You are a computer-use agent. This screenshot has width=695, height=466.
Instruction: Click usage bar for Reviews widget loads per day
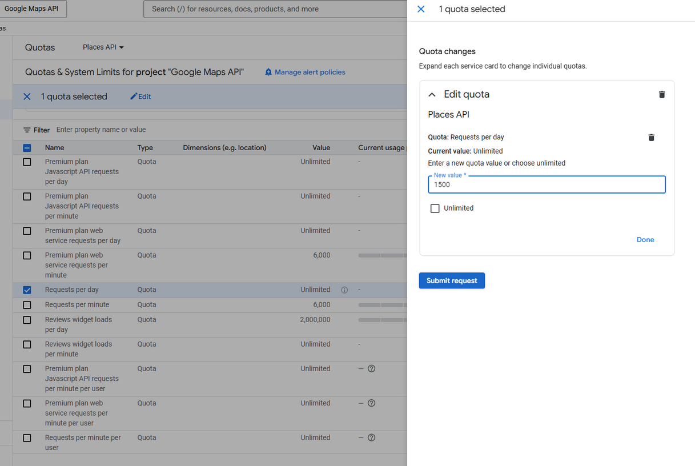pyautogui.click(x=382, y=320)
